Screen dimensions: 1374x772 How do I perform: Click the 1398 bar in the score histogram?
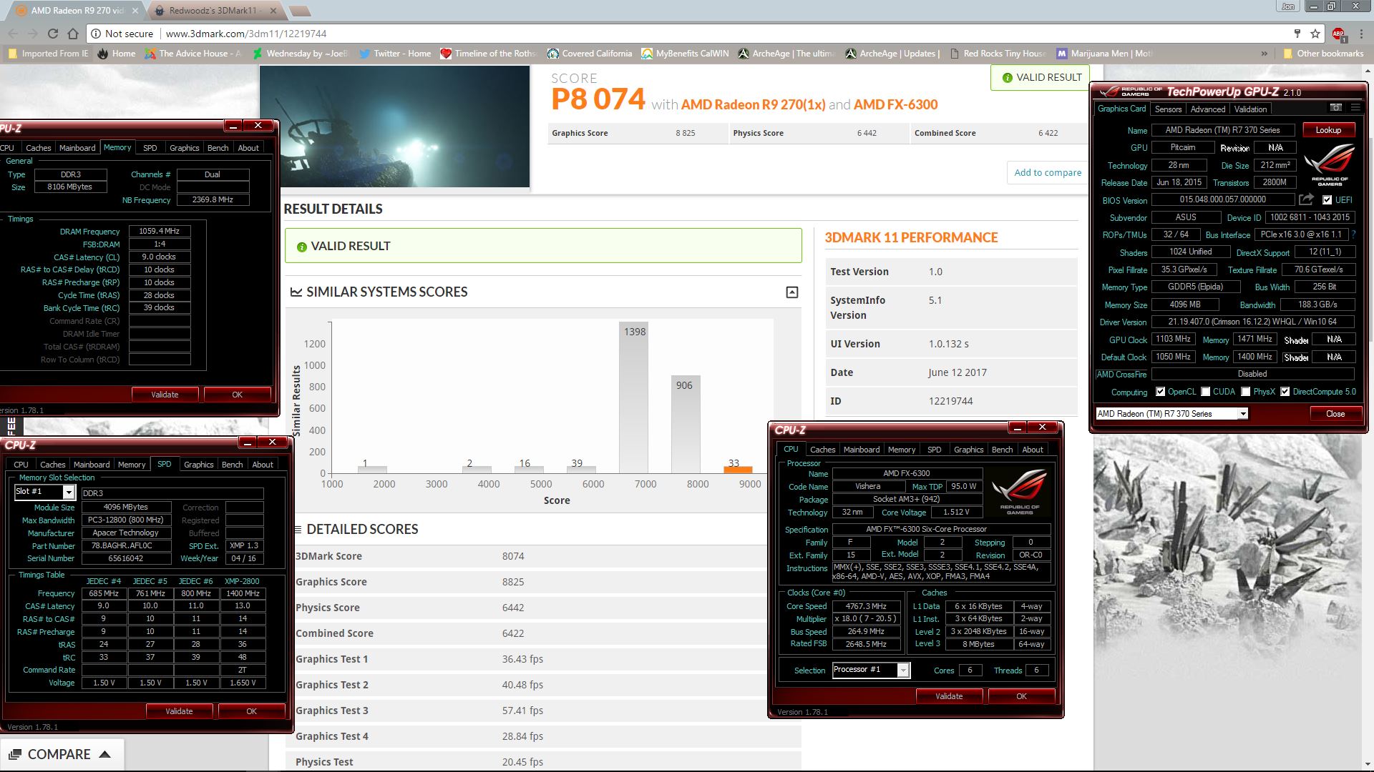tap(635, 398)
